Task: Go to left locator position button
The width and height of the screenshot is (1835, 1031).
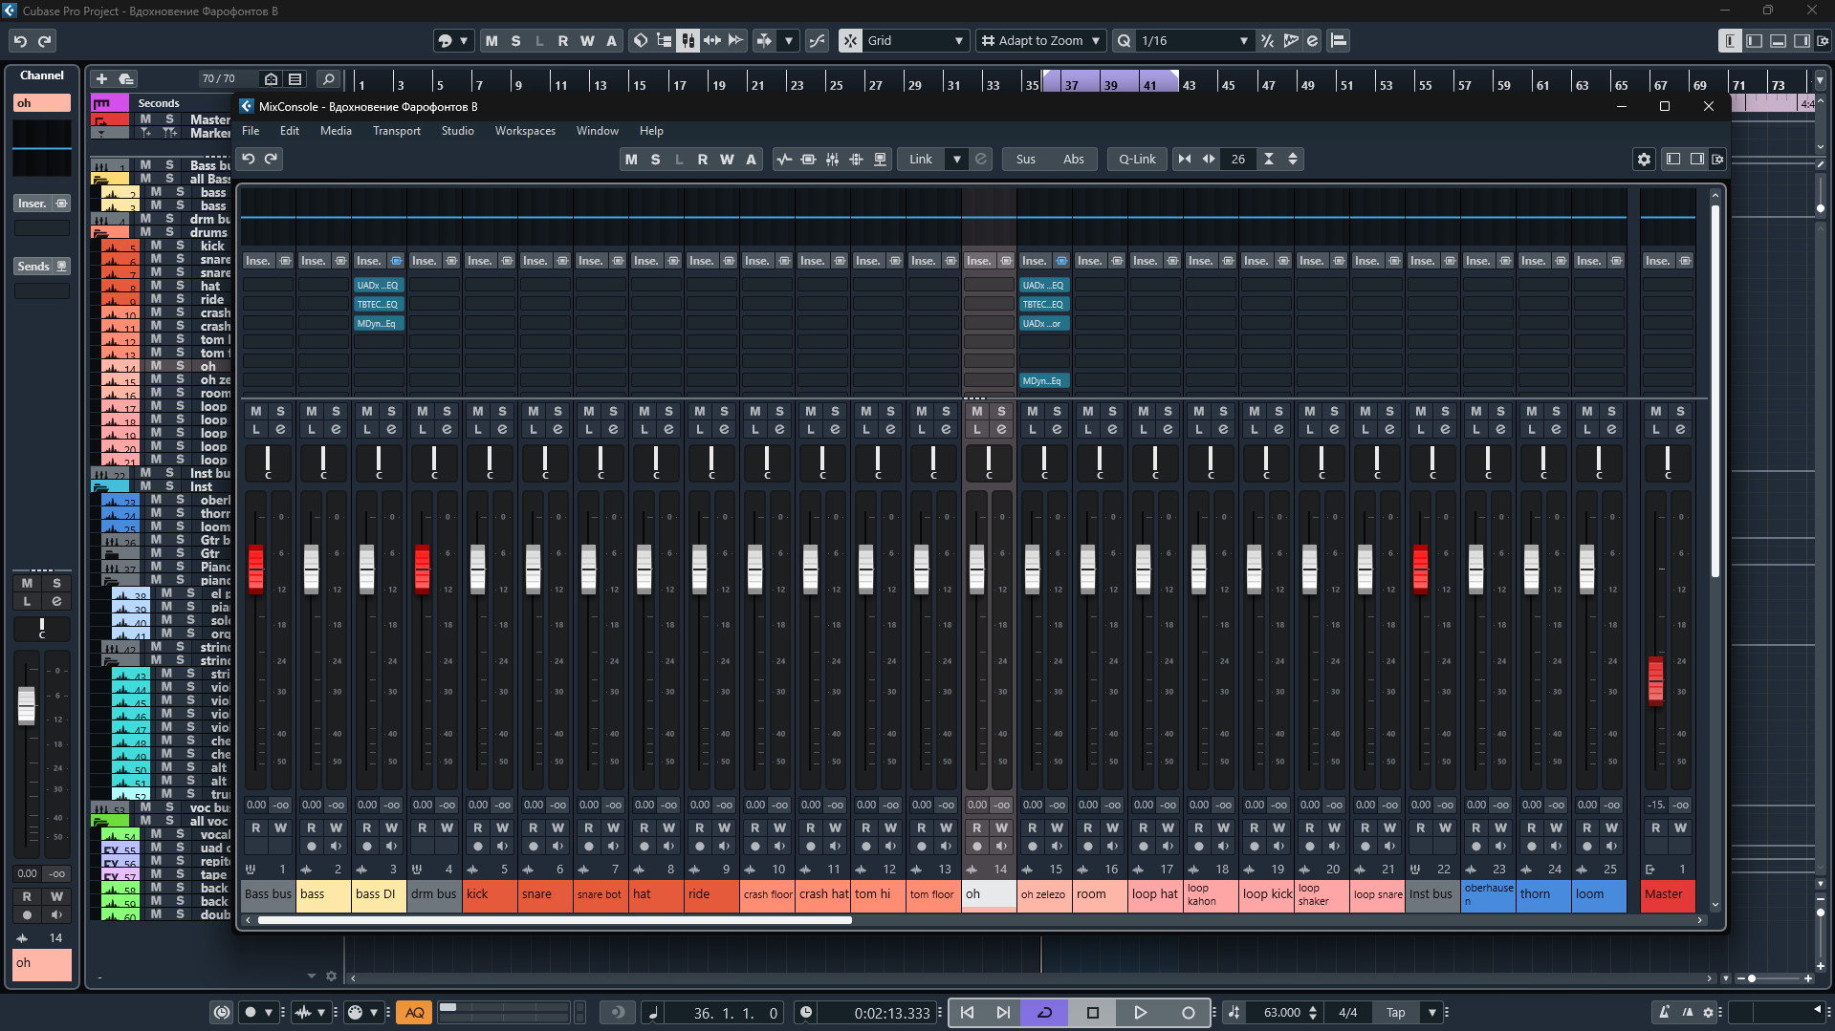Action: (x=967, y=1013)
